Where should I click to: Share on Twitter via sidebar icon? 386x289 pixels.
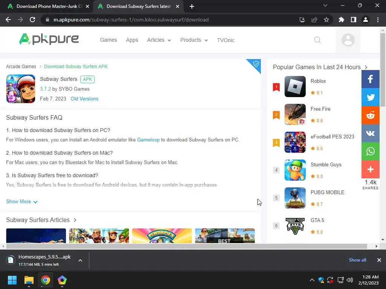point(370,97)
